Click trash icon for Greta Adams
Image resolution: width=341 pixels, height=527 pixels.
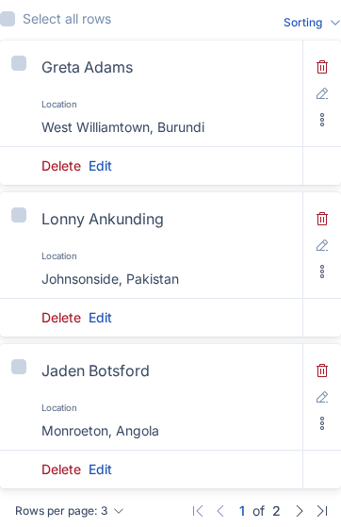[x=322, y=67]
